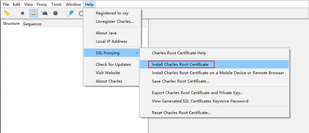Select Reset Charles Root Certificate...
This screenshot has height=133, width=309.
[x=214, y=113]
